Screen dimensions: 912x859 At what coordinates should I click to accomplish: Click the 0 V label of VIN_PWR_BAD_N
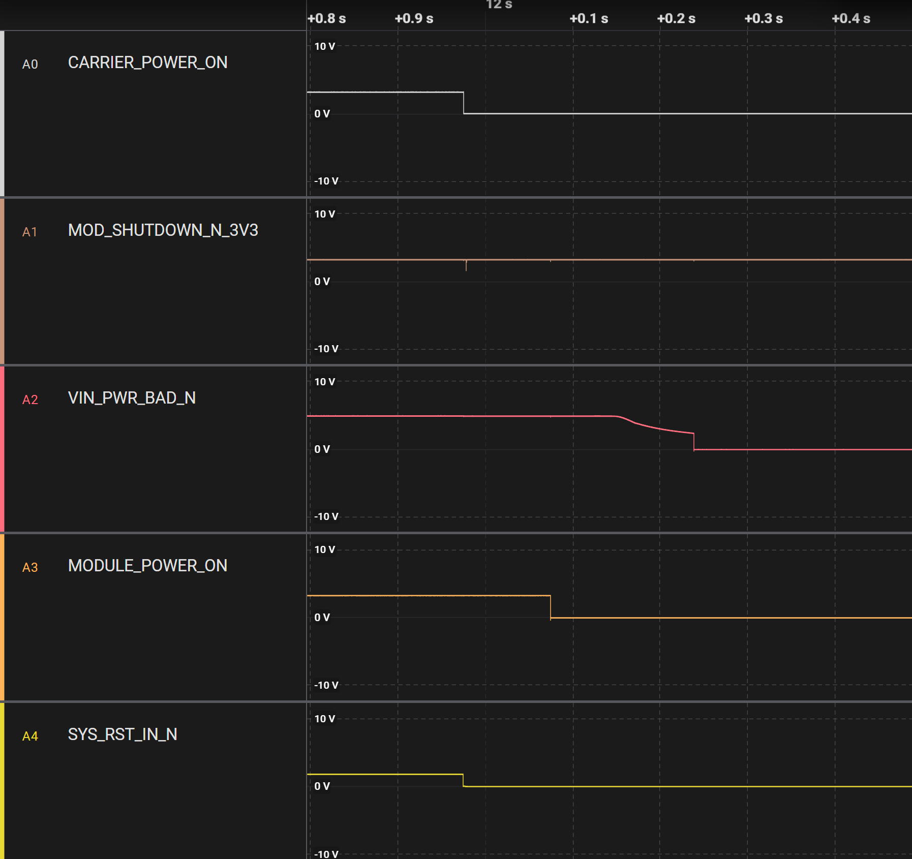[x=322, y=449]
